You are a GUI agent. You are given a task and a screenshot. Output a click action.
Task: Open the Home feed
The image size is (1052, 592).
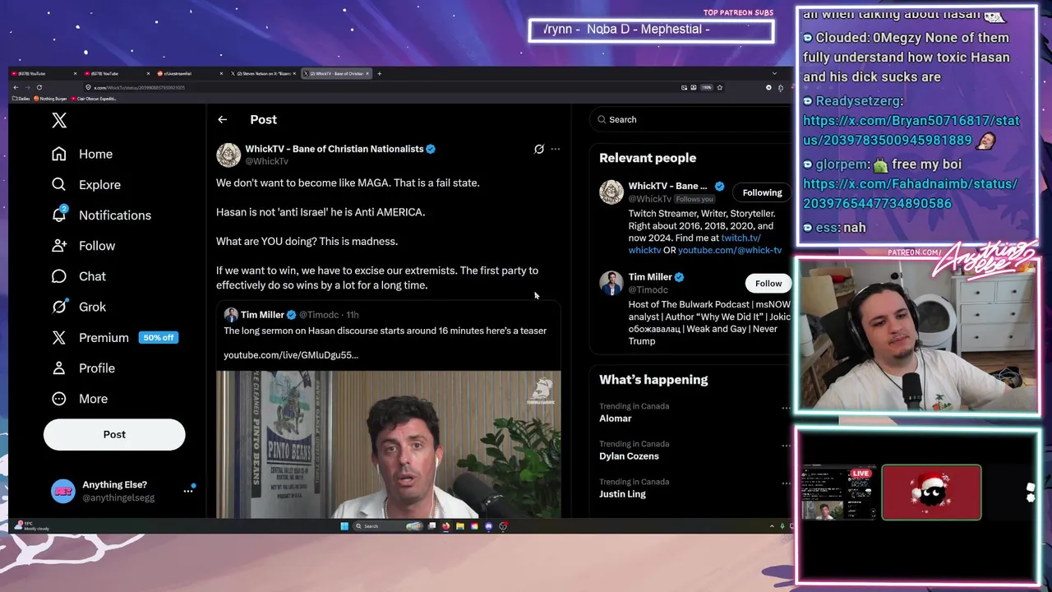[82, 154]
